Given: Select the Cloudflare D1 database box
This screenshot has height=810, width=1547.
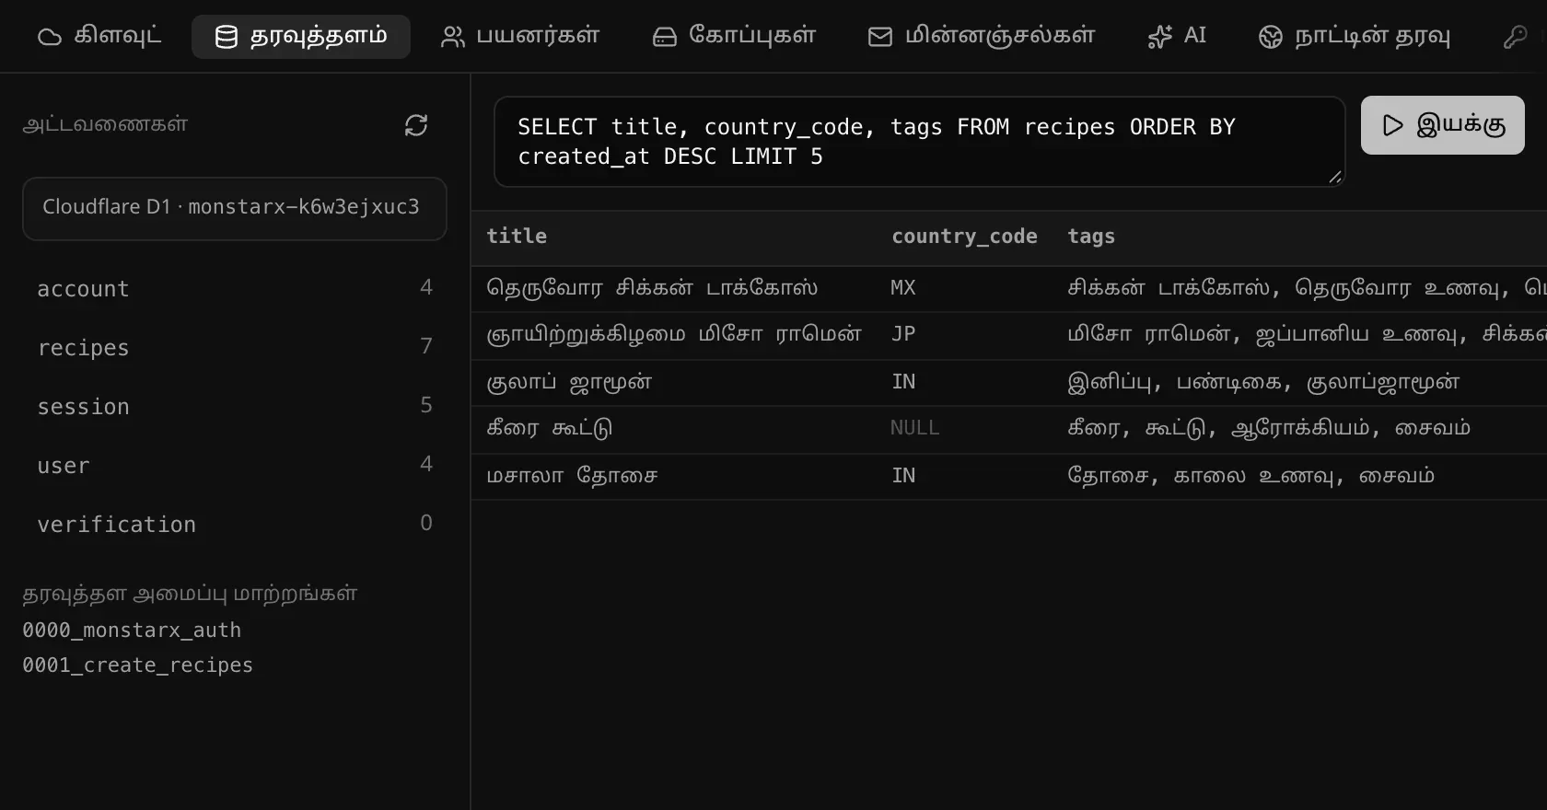Looking at the screenshot, I should coord(235,208).
